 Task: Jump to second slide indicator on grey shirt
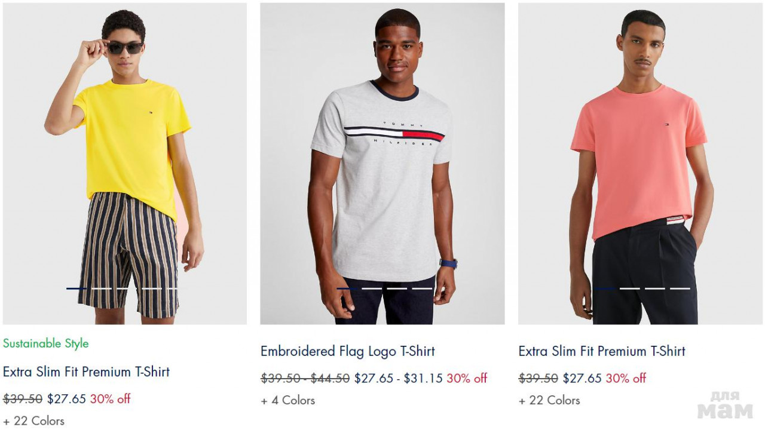[372, 288]
